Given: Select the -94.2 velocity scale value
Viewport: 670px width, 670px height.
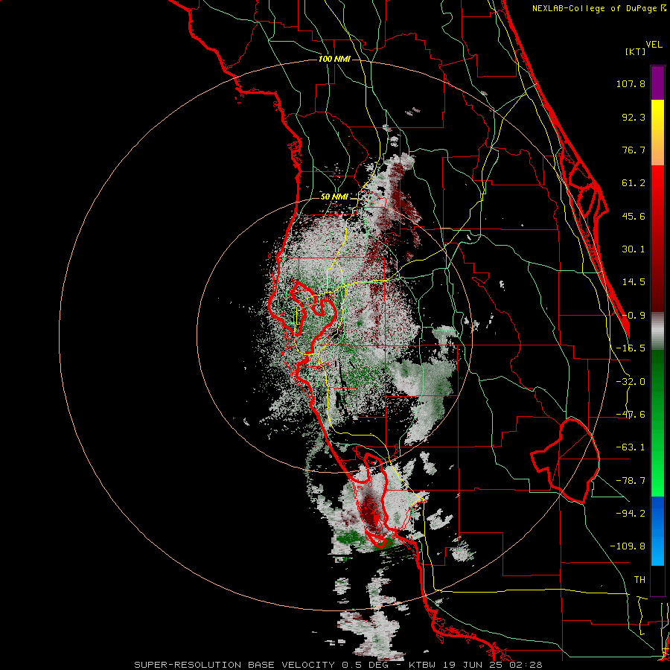Looking at the screenshot, I should tap(631, 513).
